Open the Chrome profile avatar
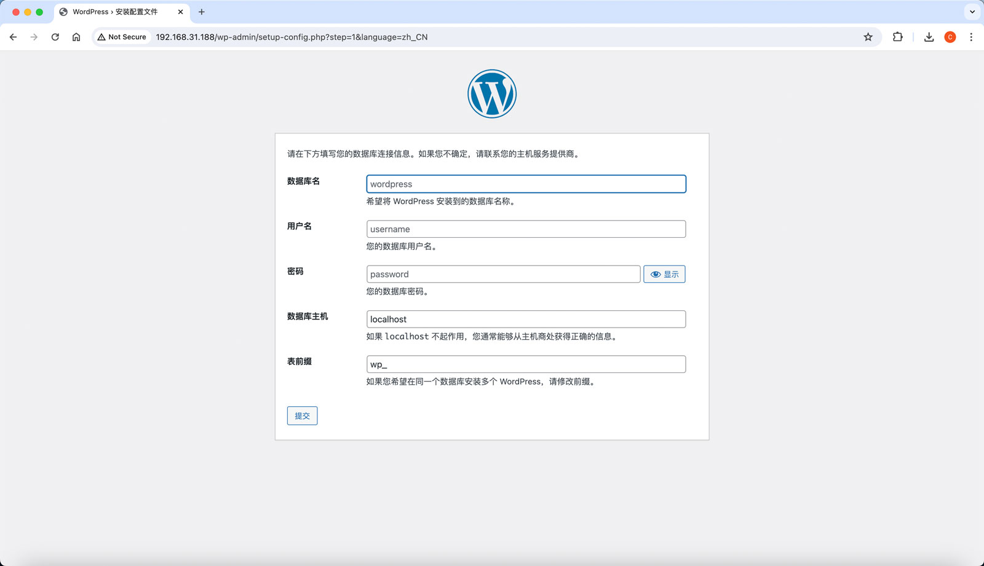Screen dimensions: 984x566 click(950, 37)
